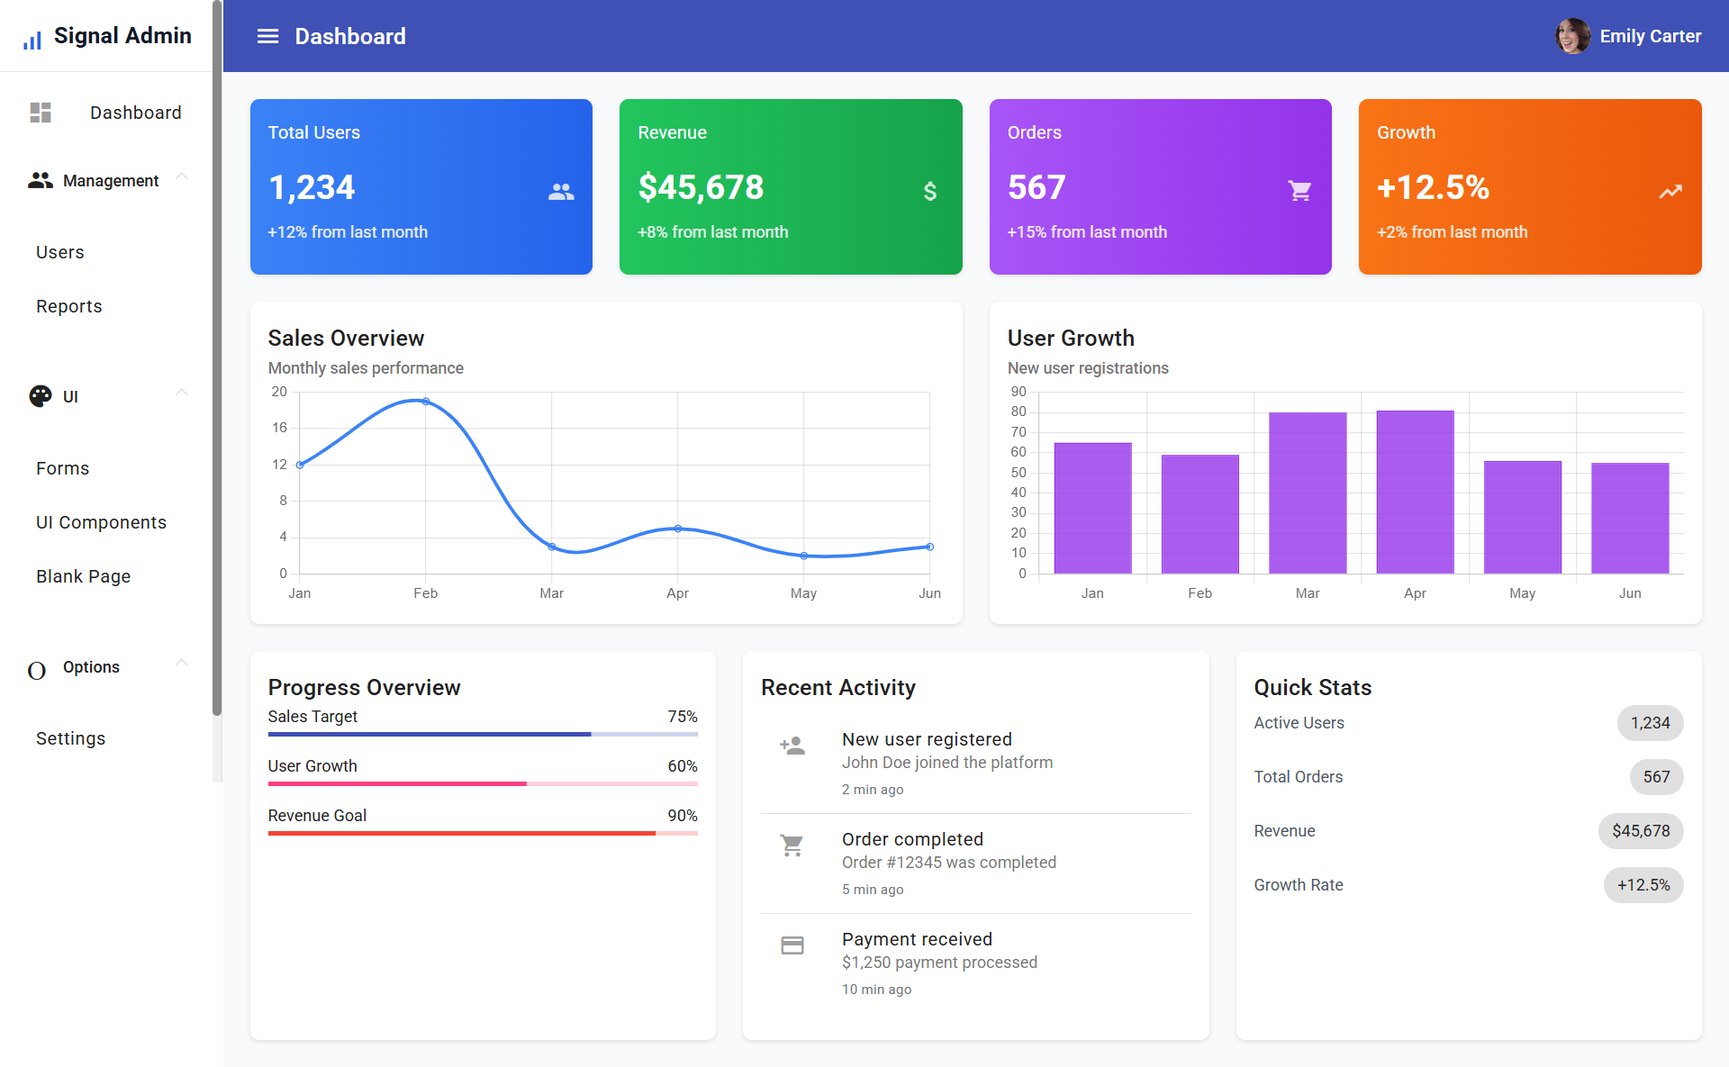Collapse the UI section chevron
Image resolution: width=1729 pixels, height=1067 pixels.
(182, 393)
